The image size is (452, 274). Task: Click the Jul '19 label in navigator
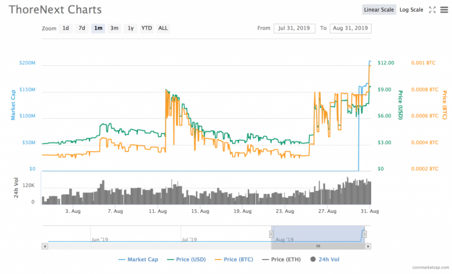pos(189,240)
